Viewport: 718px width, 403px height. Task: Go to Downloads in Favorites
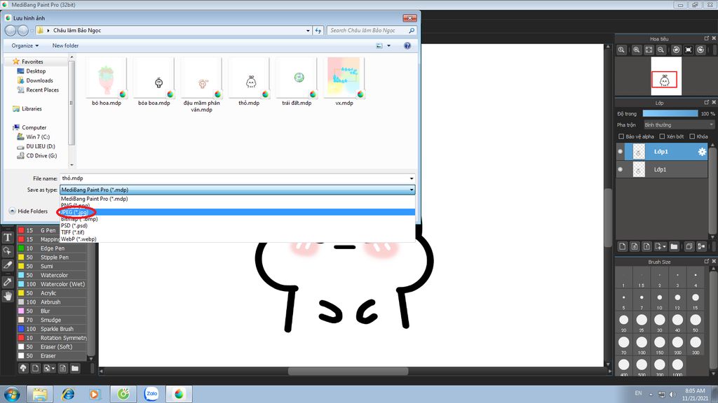coord(39,80)
